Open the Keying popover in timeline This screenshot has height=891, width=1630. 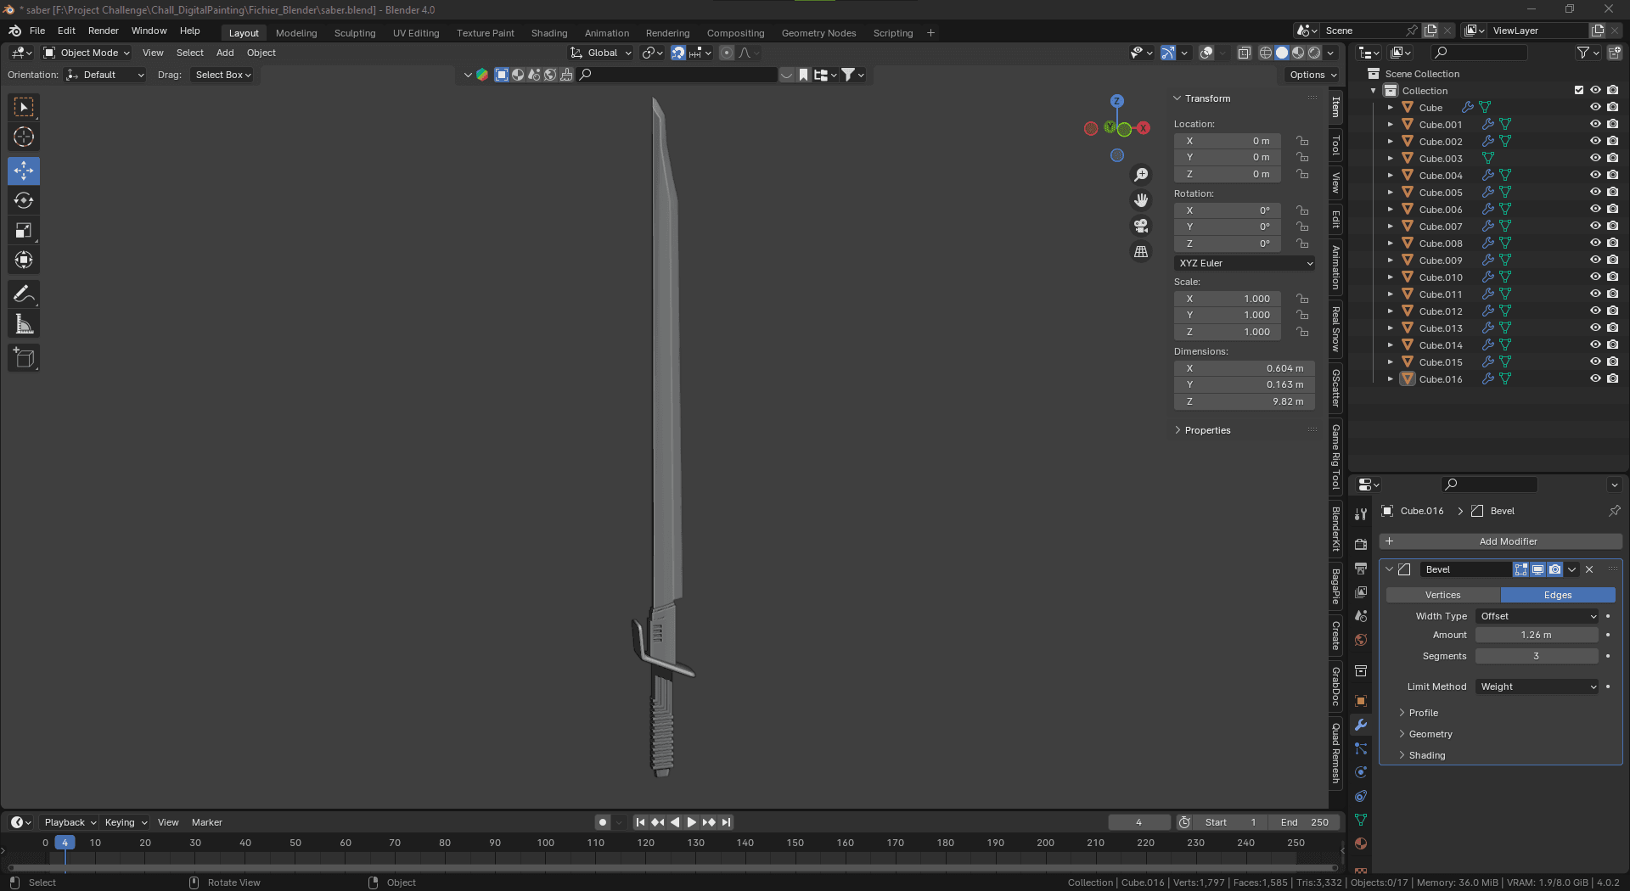(x=126, y=822)
